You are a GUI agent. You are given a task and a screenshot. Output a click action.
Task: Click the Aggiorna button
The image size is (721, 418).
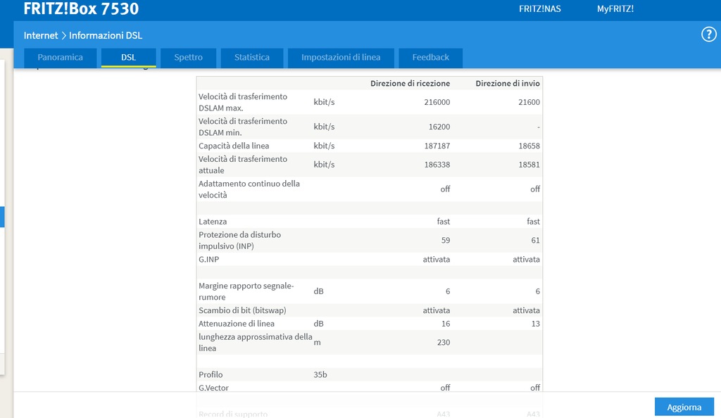click(x=684, y=407)
